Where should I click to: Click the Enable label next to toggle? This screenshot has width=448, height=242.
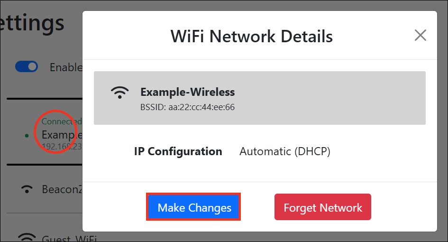66,67
